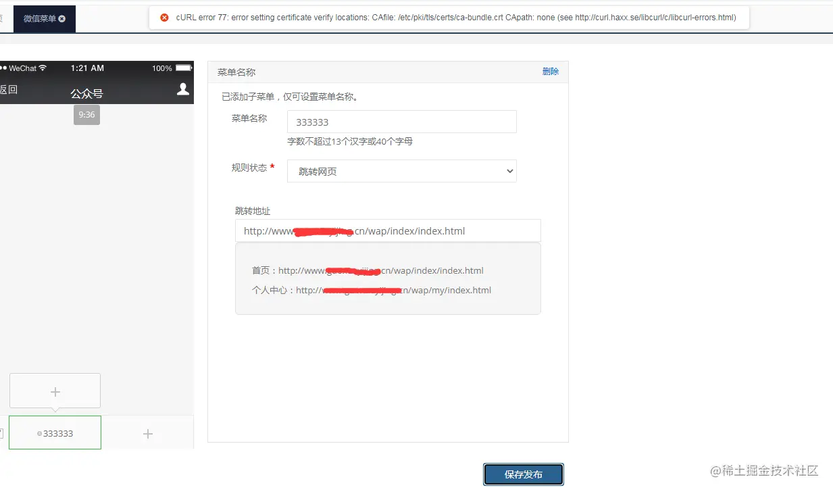Select the 333333 menu item in phone preview
Viewport: 833px width, 492px height.
click(55, 433)
